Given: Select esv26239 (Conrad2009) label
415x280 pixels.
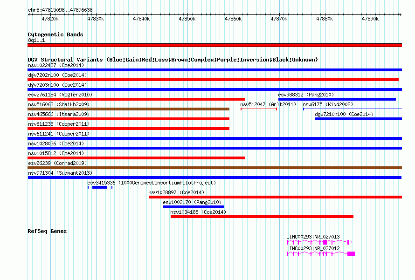Looking at the screenshot, I should pyautogui.click(x=57, y=163).
